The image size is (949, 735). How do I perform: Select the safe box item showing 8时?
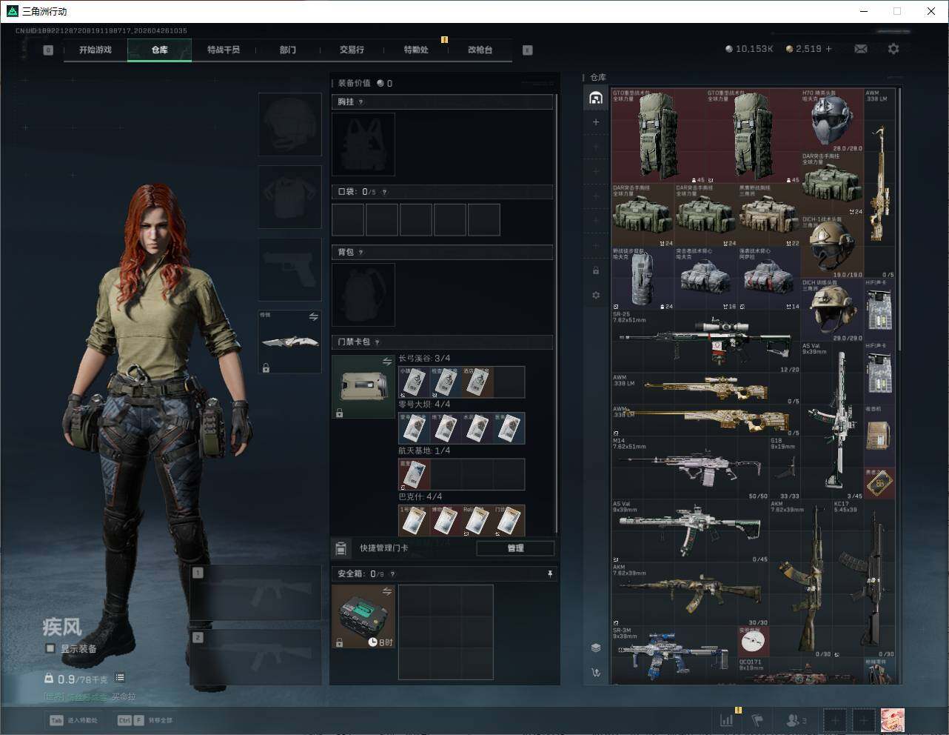coord(363,616)
